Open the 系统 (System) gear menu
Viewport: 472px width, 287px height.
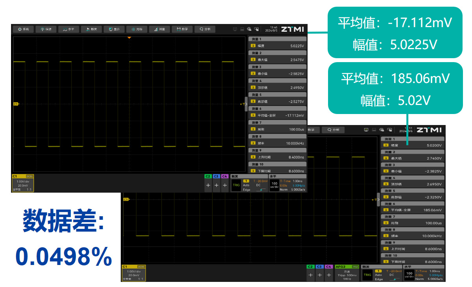pyautogui.click(x=23, y=29)
